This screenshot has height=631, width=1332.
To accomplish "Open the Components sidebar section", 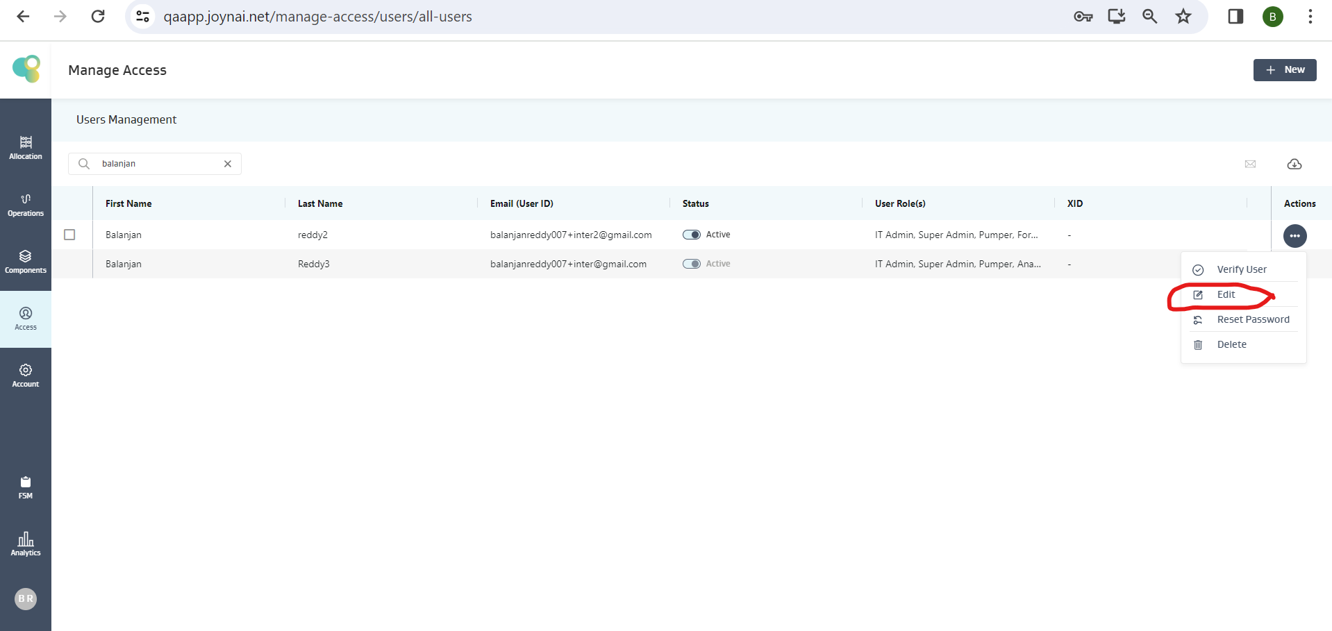I will pyautogui.click(x=26, y=262).
